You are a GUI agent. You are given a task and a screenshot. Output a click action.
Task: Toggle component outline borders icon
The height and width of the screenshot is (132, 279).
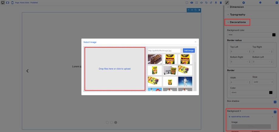pos(187,3)
